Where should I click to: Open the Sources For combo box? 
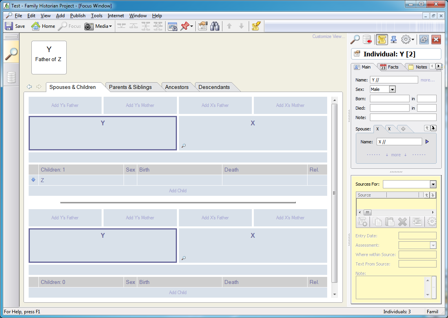click(x=433, y=184)
